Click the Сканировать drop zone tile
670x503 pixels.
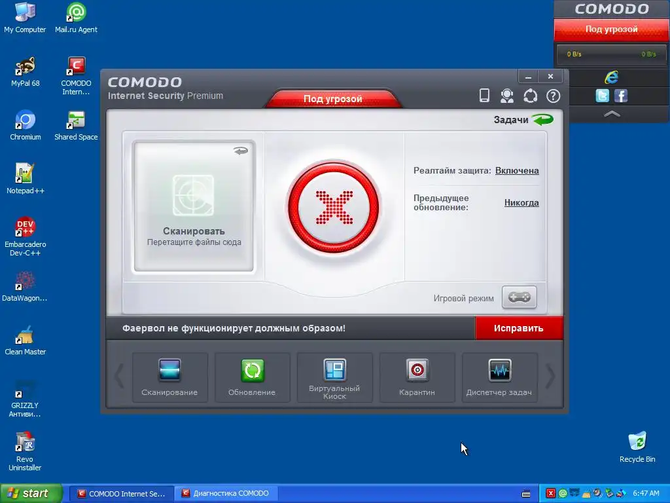[x=194, y=206]
